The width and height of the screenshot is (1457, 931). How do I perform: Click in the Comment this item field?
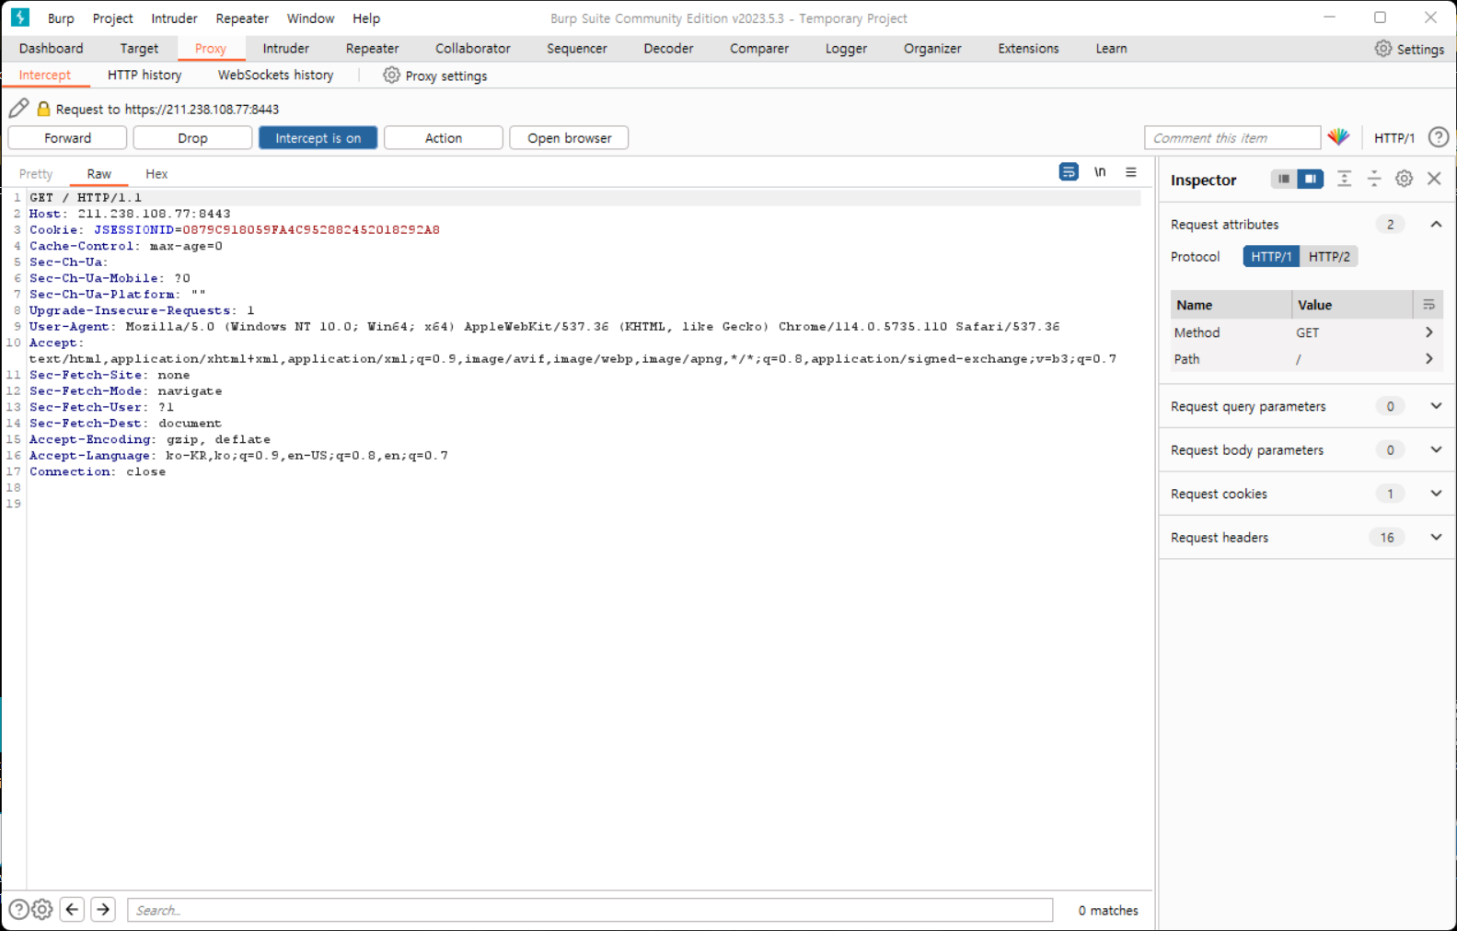[1231, 138]
